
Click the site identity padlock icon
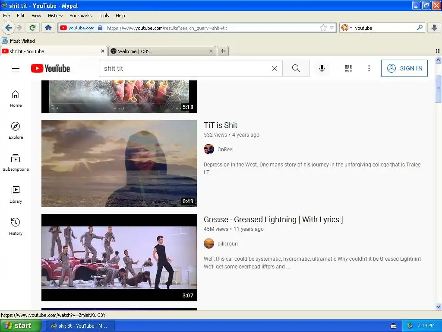tap(100, 28)
